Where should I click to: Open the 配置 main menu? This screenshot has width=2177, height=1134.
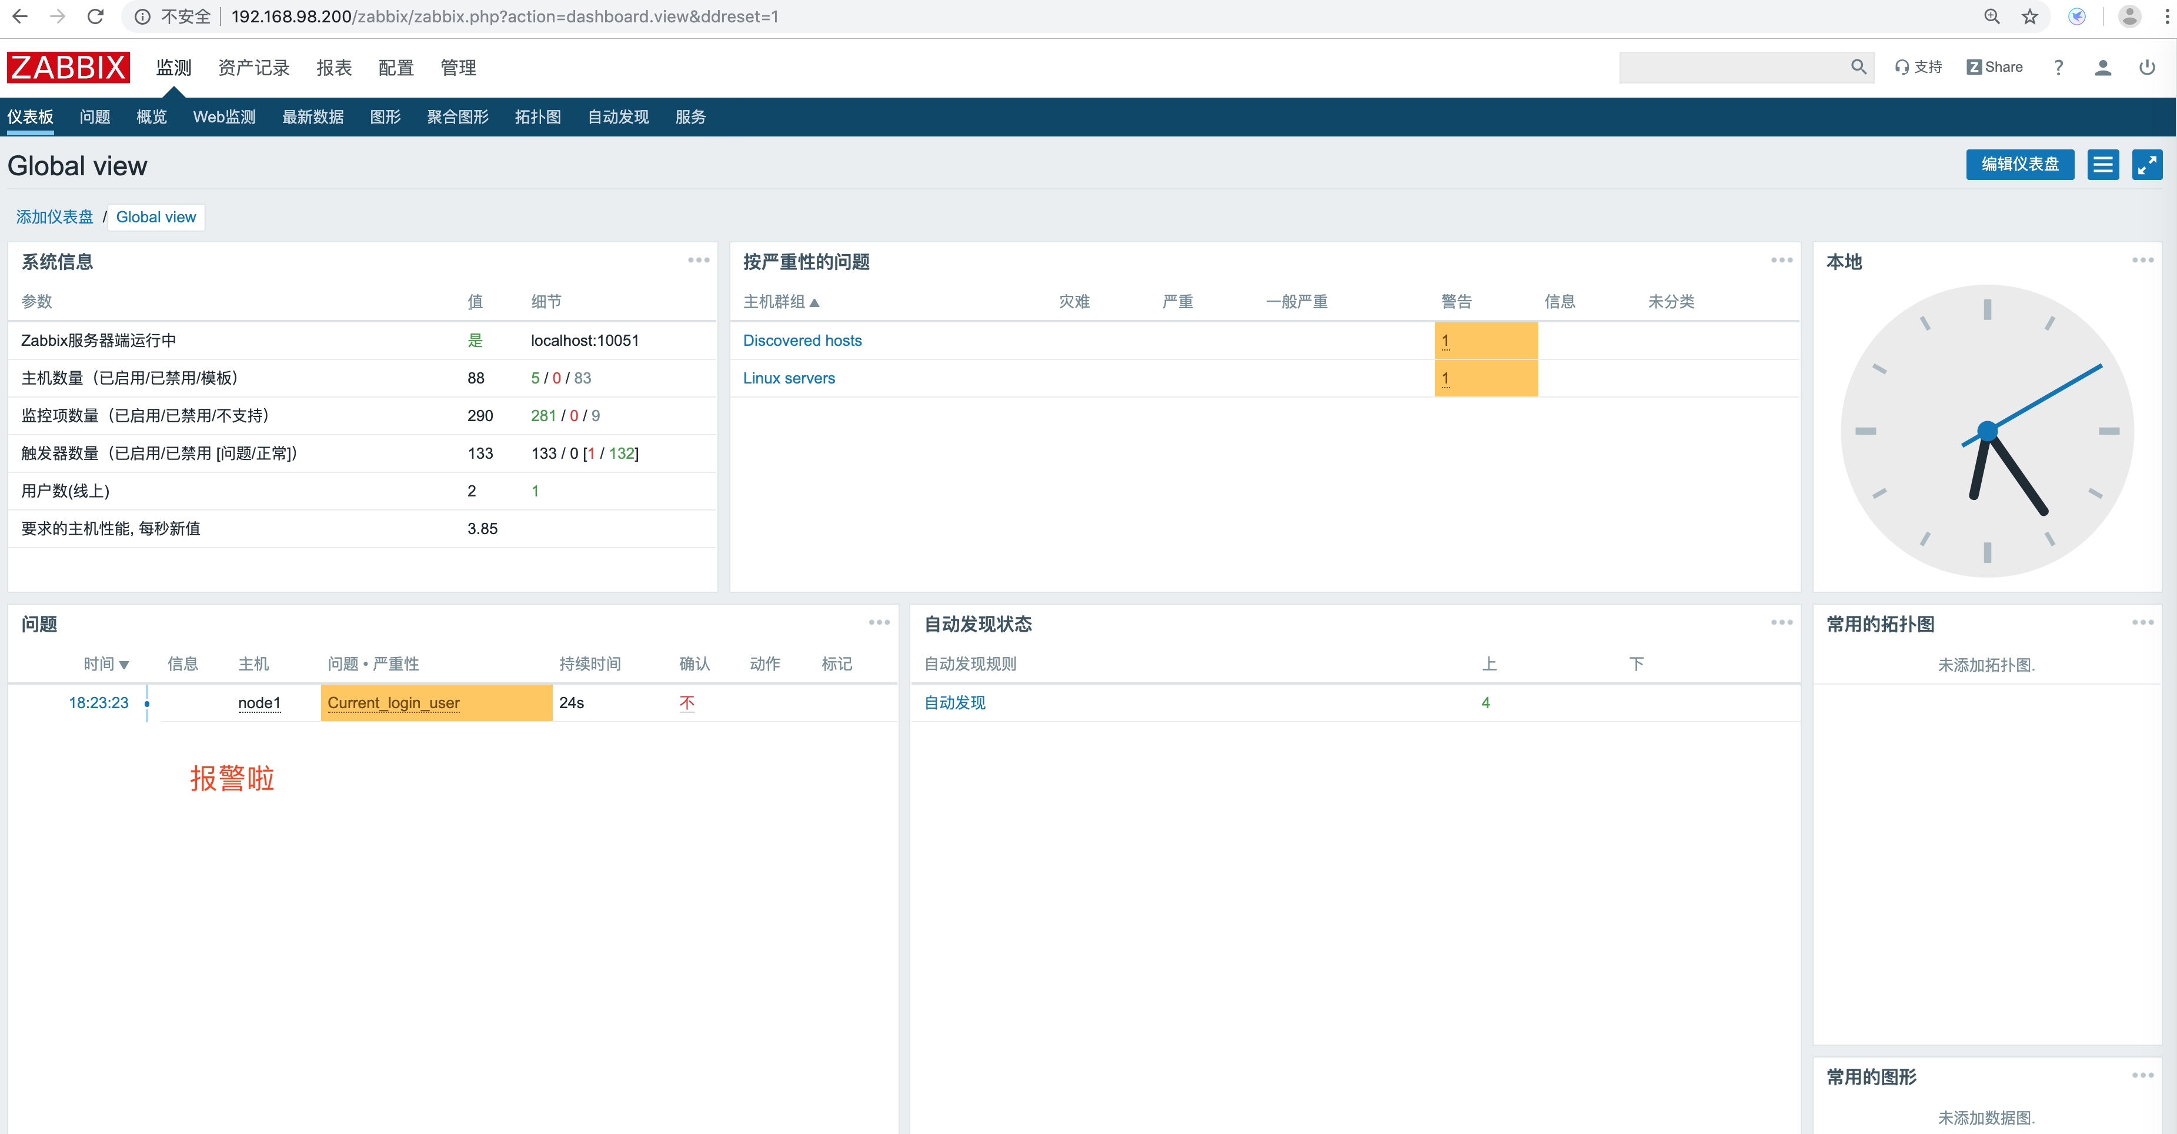(x=396, y=68)
